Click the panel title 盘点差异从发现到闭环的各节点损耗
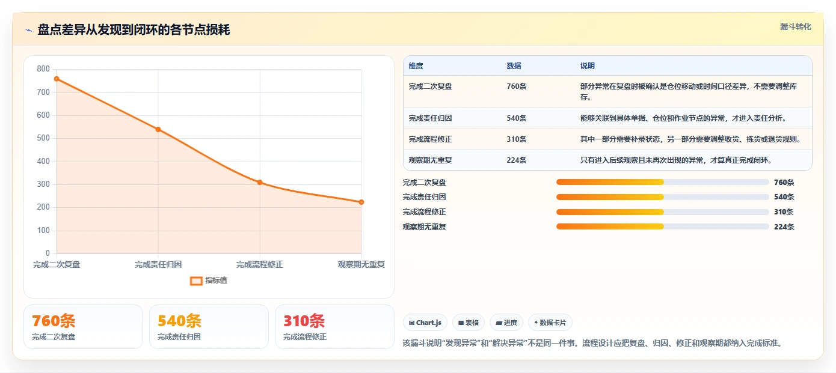This screenshot has height=373, width=836. pos(134,30)
